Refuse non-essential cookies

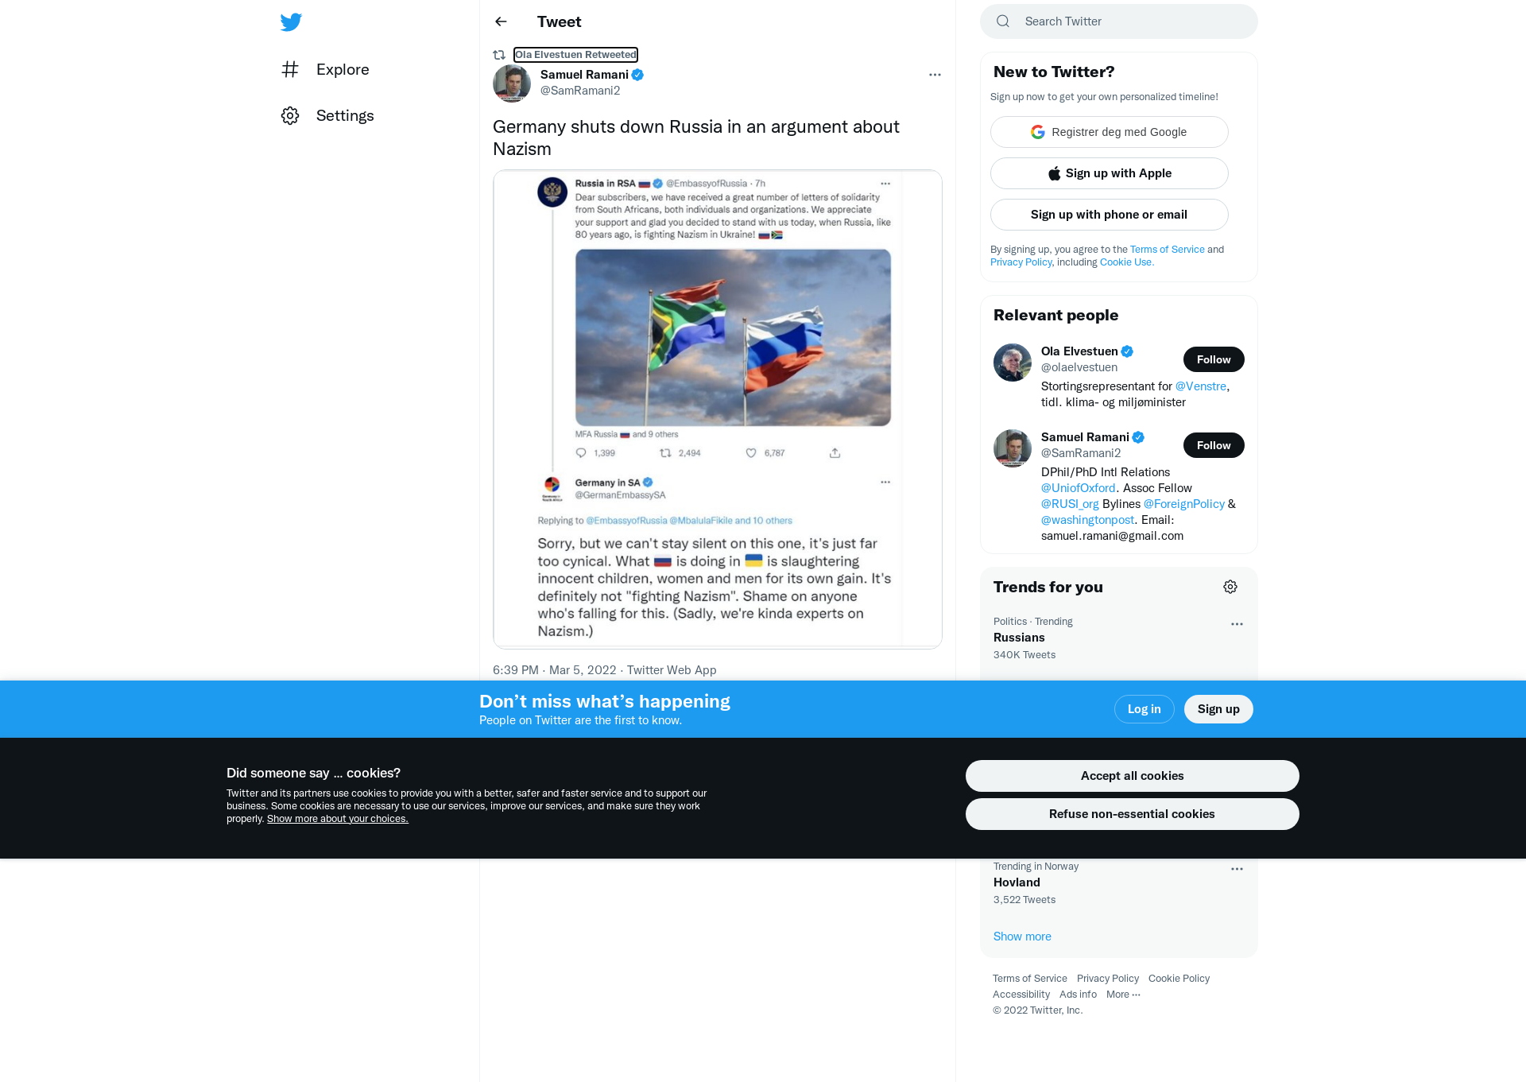(x=1132, y=814)
